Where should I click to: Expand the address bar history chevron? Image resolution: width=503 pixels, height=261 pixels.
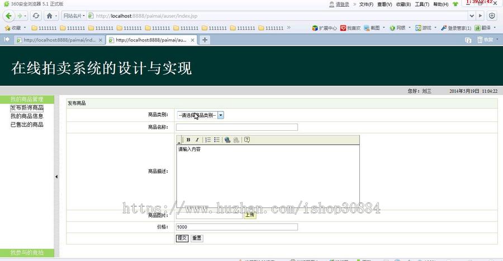pos(472,16)
